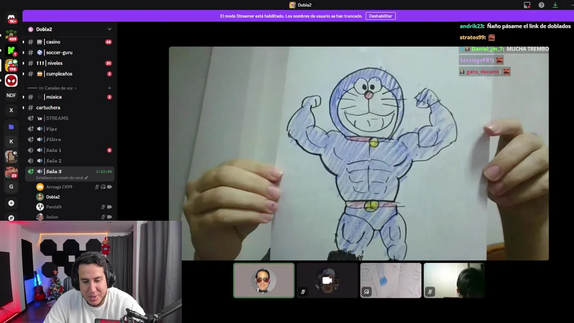Click camera icon on Pandafk row
Viewport: 574px width, 323px height.
coord(109,207)
